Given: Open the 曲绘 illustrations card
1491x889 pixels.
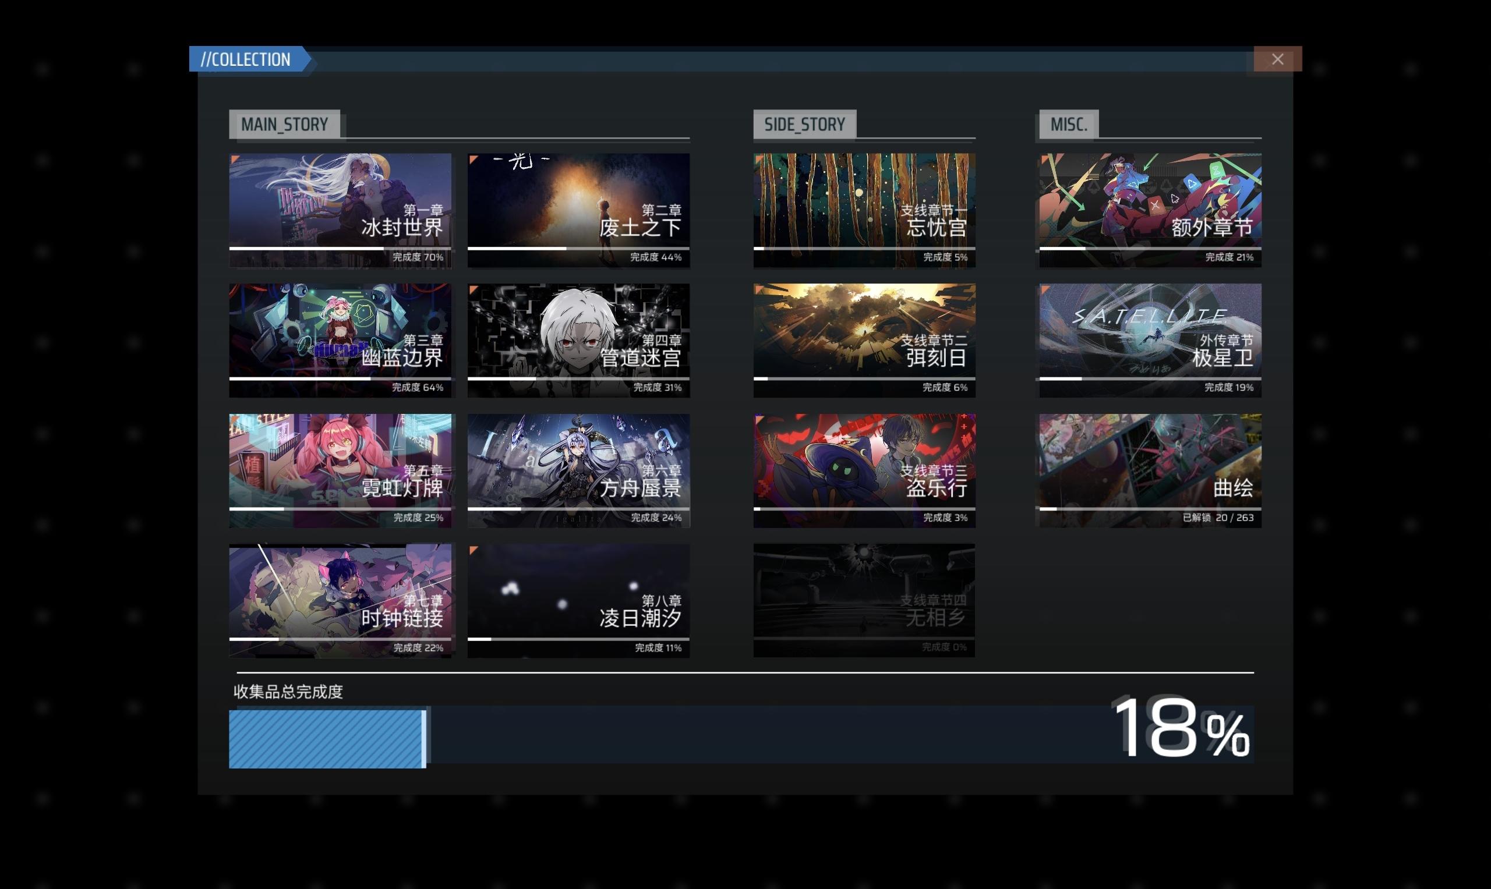Looking at the screenshot, I should [x=1150, y=470].
